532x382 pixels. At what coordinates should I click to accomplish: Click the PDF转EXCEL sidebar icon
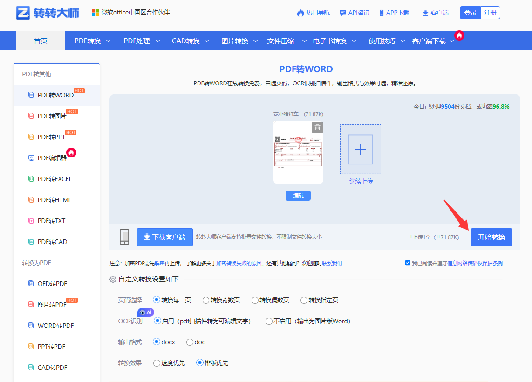31,179
